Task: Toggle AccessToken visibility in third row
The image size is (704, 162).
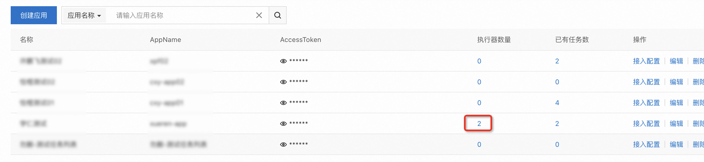Action: 283,103
